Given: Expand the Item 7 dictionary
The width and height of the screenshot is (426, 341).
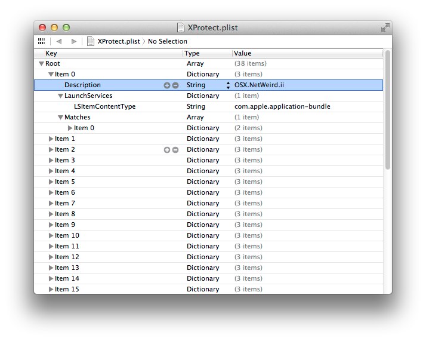Looking at the screenshot, I should click(51, 204).
